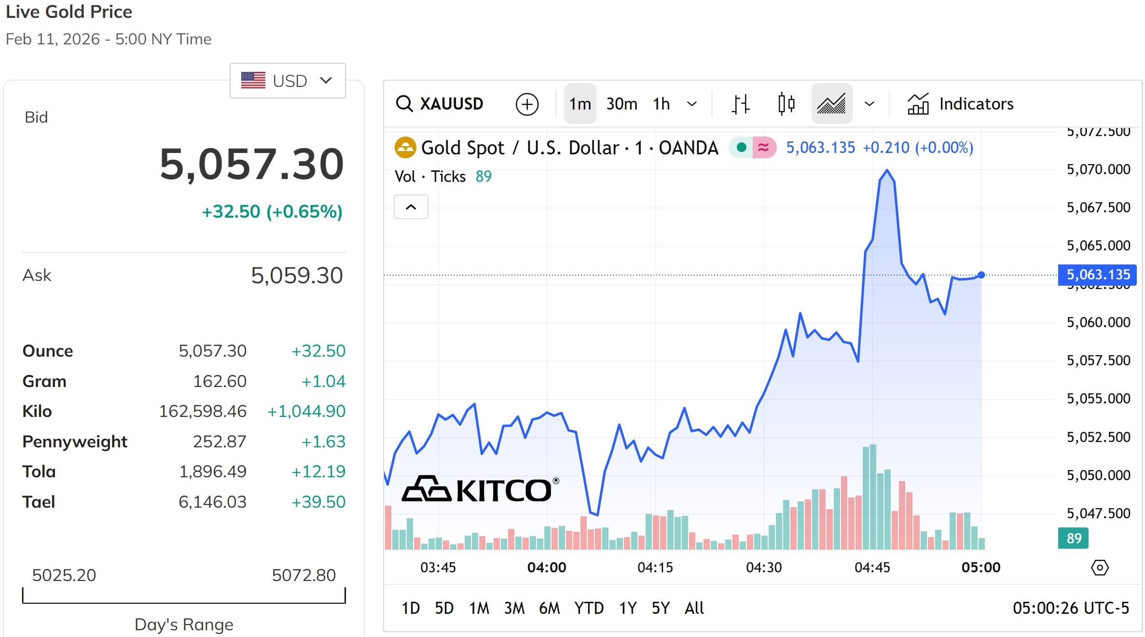The width and height of the screenshot is (1145, 637).
Task: Toggle the green market status indicator
Action: pos(742,148)
